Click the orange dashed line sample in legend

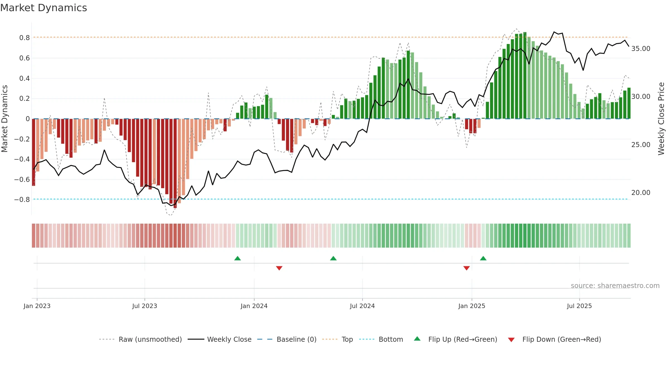330,339
